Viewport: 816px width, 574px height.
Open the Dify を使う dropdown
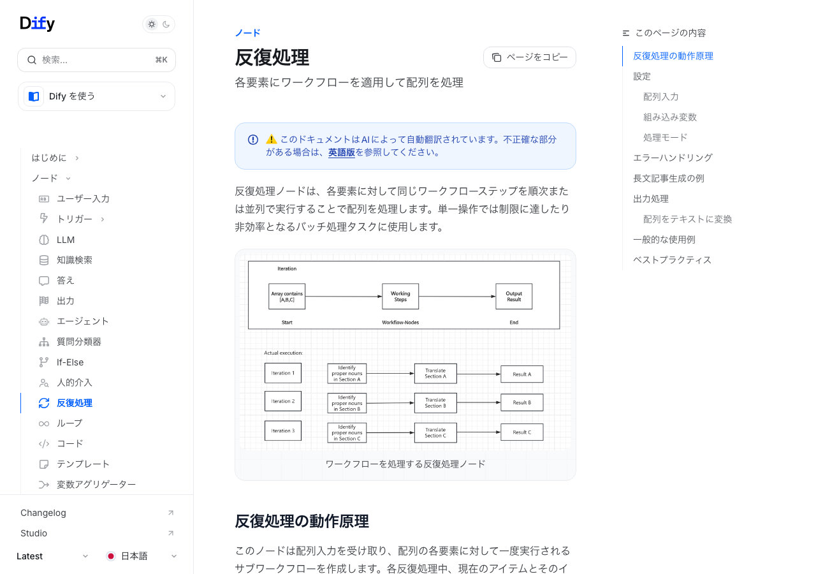(x=96, y=96)
